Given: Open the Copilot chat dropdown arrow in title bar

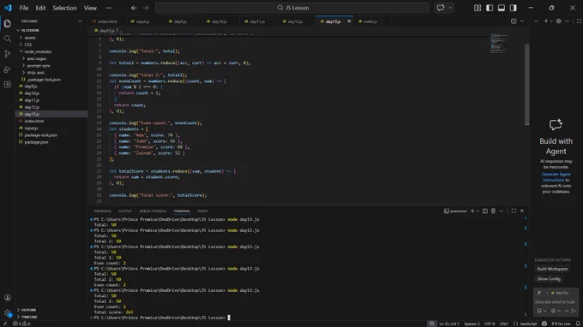Looking at the screenshot, I should 450,8.
